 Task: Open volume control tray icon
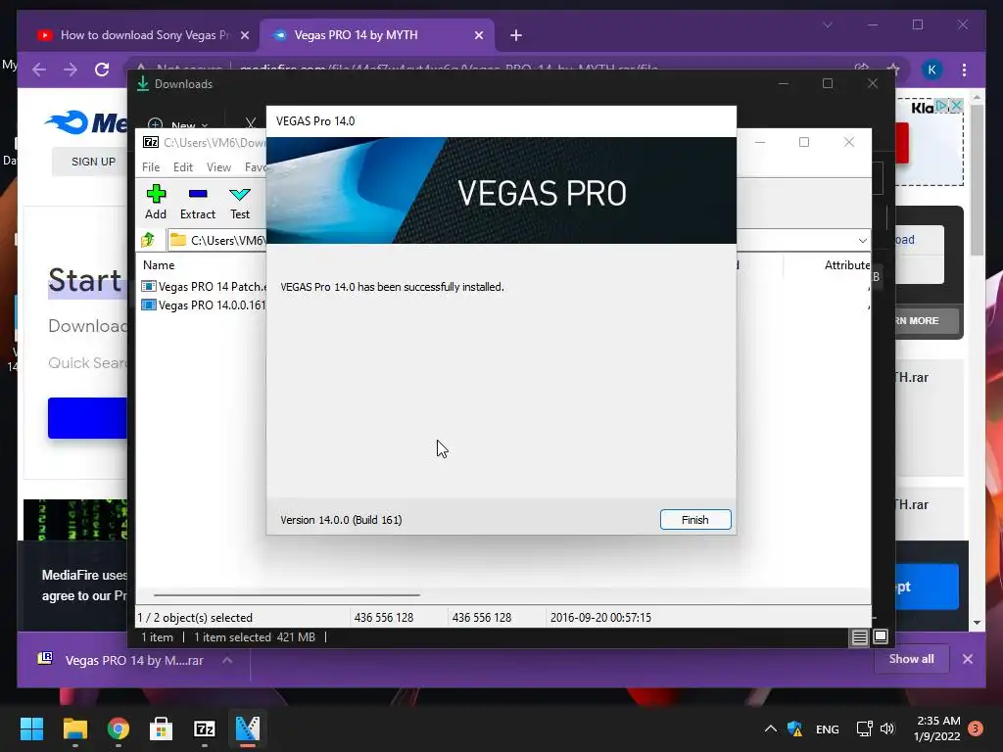887,728
